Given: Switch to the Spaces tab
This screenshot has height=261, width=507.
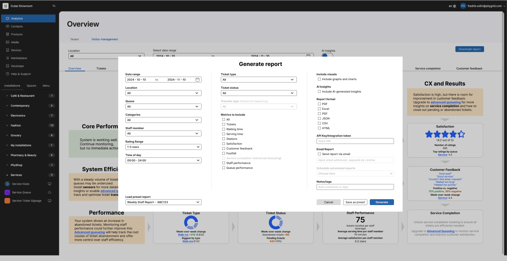Looking at the screenshot, I should 31,86.
